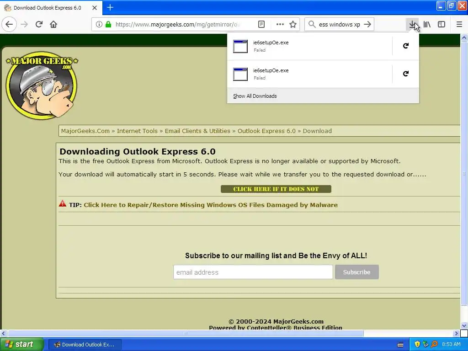Click the Subscribe button
The image size is (468, 351).
pyautogui.click(x=356, y=272)
